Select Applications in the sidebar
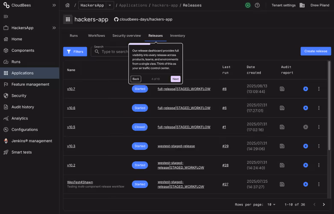Viewport: 334px width, 214px height. tap(30, 73)
